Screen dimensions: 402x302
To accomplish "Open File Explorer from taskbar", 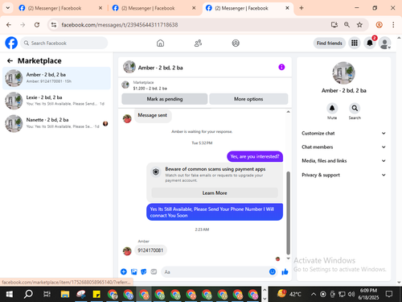I will [x=65, y=294].
